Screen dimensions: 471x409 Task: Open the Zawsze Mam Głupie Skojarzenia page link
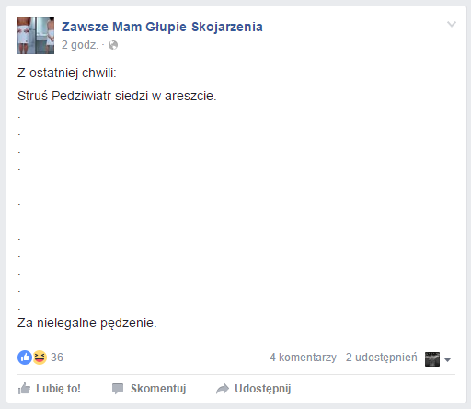162,27
